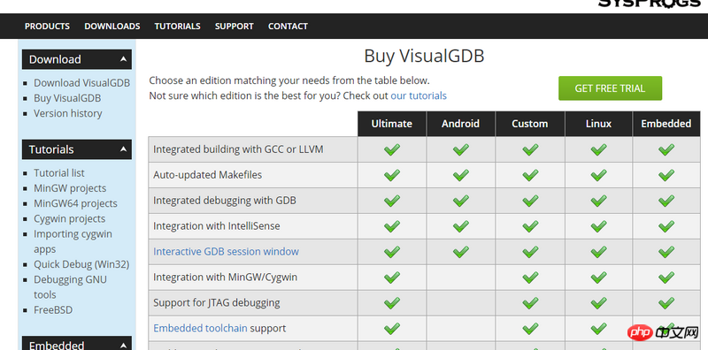Collapse the Tutorials sidebar section arrow

(123, 149)
